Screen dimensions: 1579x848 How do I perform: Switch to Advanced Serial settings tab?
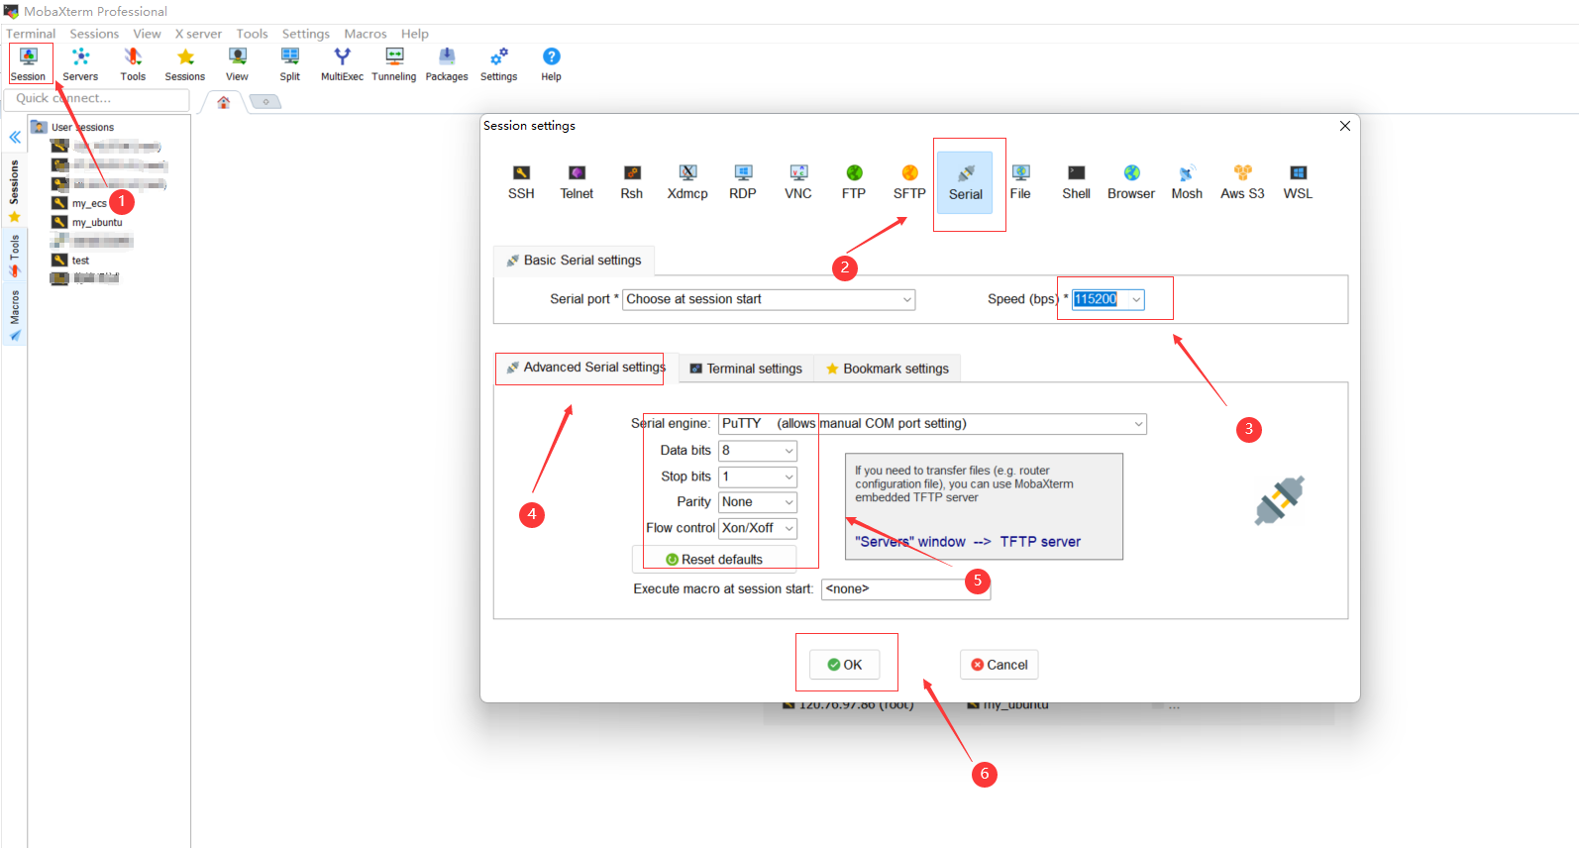585,368
